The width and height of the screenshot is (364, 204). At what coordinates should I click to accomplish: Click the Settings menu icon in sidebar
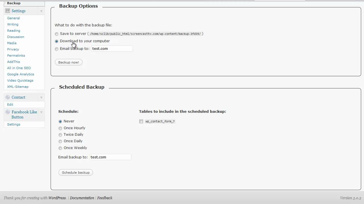(x=8, y=11)
